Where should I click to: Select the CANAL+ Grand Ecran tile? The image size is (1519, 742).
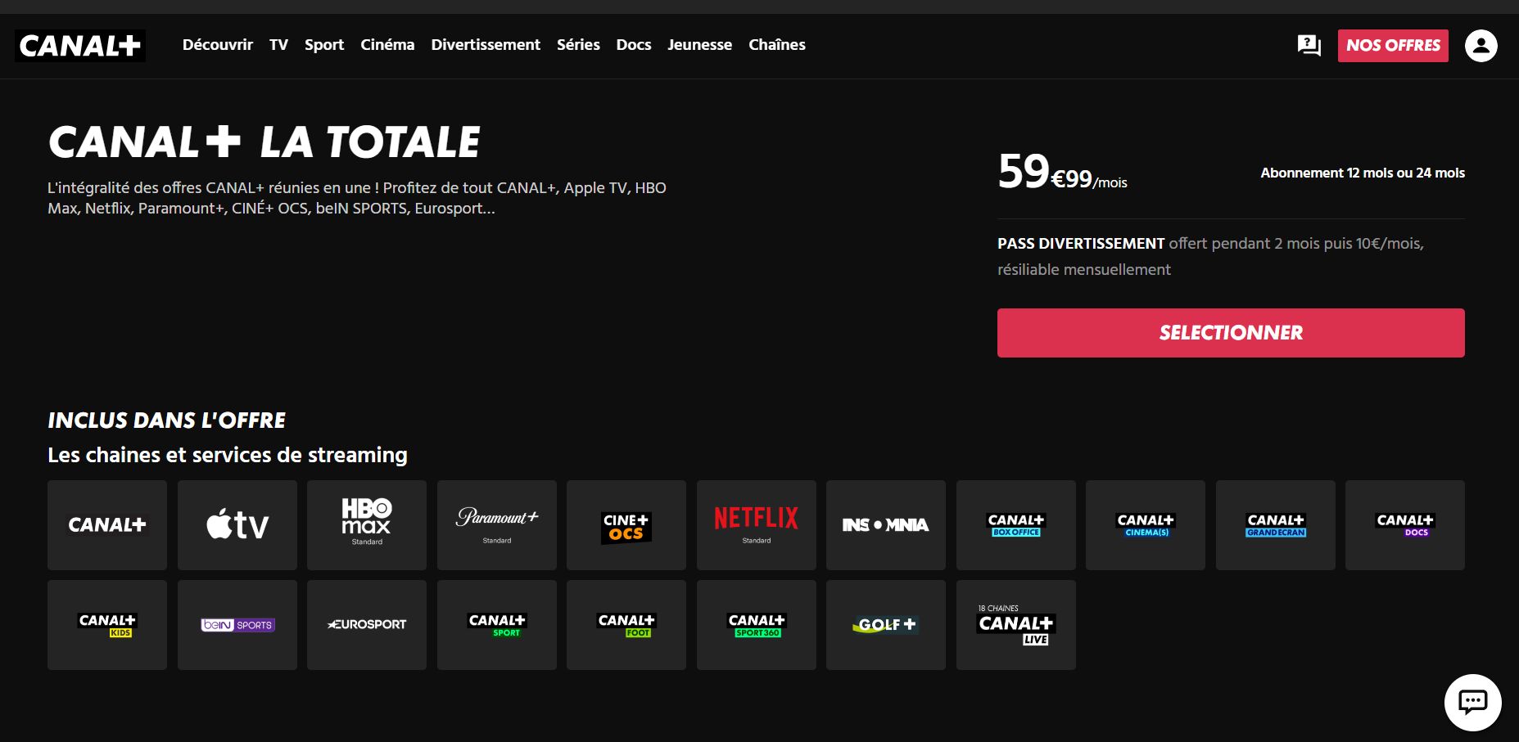[1276, 525]
